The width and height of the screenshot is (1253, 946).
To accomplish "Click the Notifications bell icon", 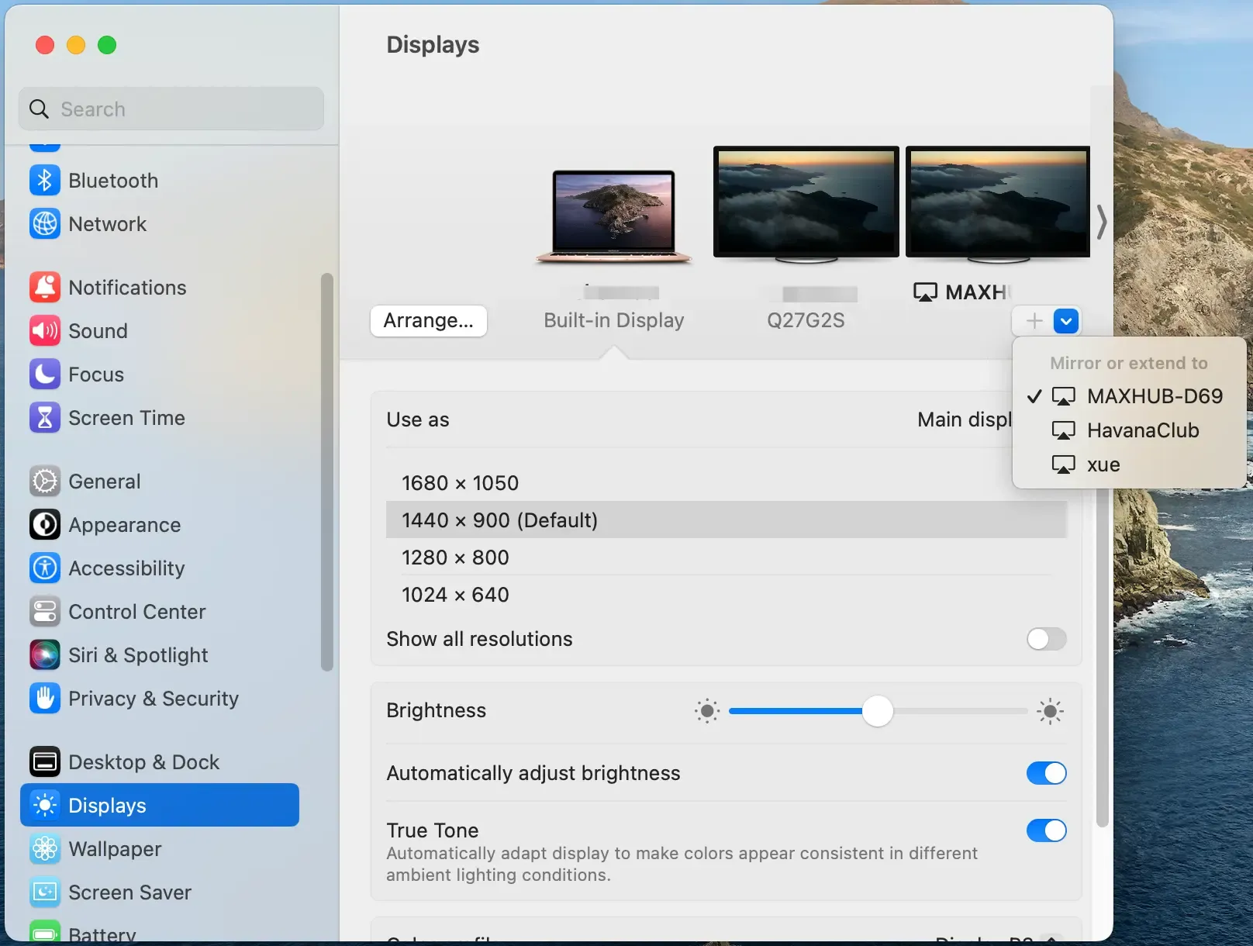I will 45,288.
